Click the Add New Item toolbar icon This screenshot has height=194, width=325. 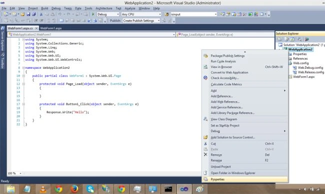click(x=14, y=14)
